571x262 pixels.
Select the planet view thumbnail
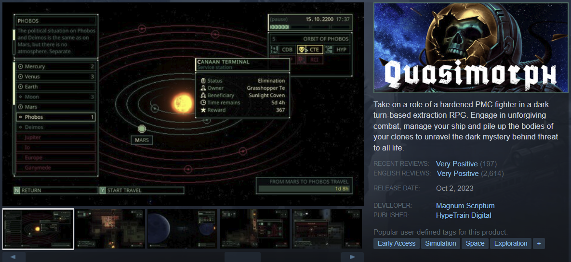point(183,229)
